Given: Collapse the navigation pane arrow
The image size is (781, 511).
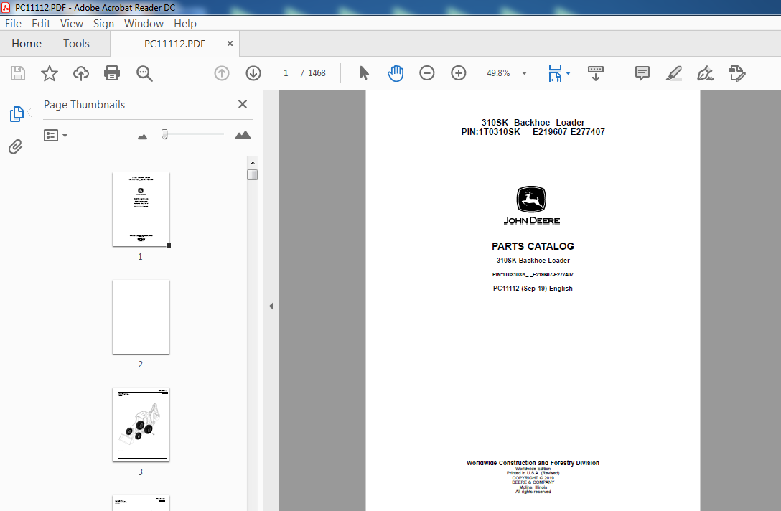Looking at the screenshot, I should [x=271, y=306].
